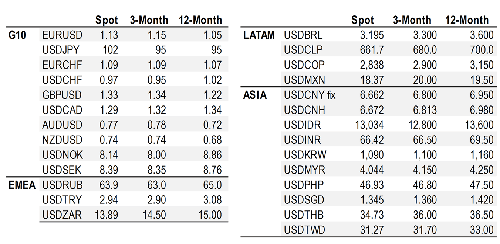Click the ASIA group label
Viewport: 500px width, 244px height.
tap(255, 95)
